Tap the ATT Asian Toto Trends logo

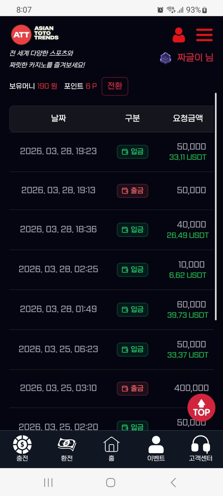tap(35, 34)
